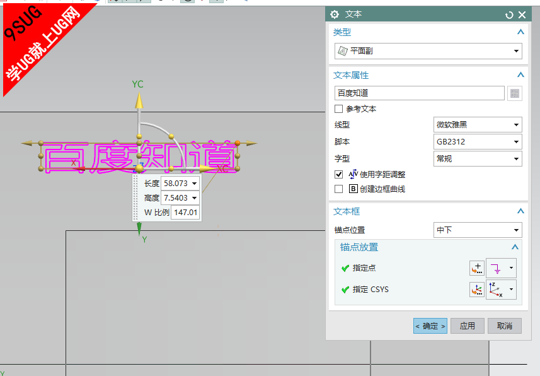Enable the 参考文本 checkbox
Image resolution: width=540 pixels, height=376 pixels.
338,109
